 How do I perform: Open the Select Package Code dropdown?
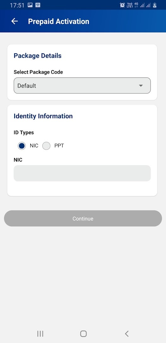coord(82,86)
